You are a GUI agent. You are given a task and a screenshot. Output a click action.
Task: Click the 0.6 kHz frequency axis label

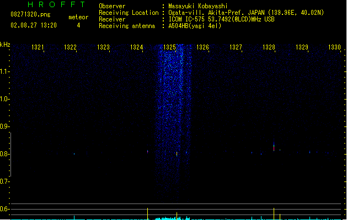pyautogui.click(x=4, y=209)
